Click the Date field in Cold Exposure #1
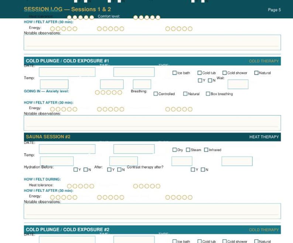293x243 pixels. [x=67, y=72]
